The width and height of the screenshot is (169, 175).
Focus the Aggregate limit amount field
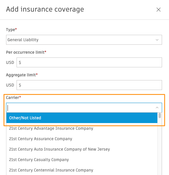89,85
